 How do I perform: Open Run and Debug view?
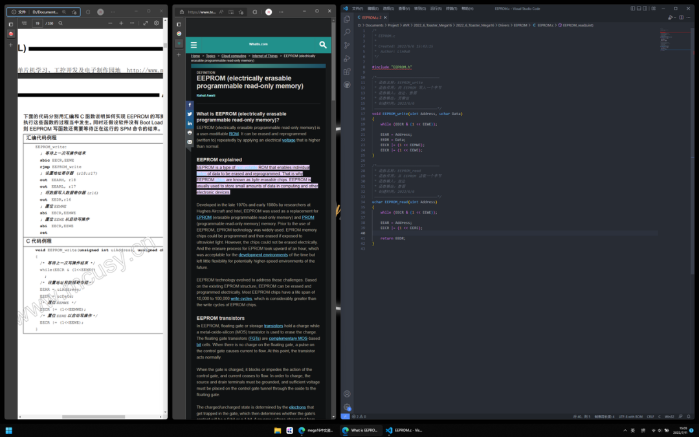348,58
